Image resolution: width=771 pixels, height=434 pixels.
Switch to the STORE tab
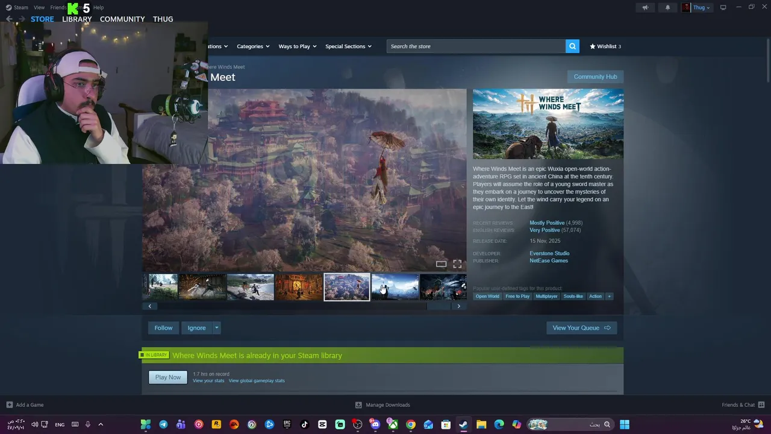42,19
